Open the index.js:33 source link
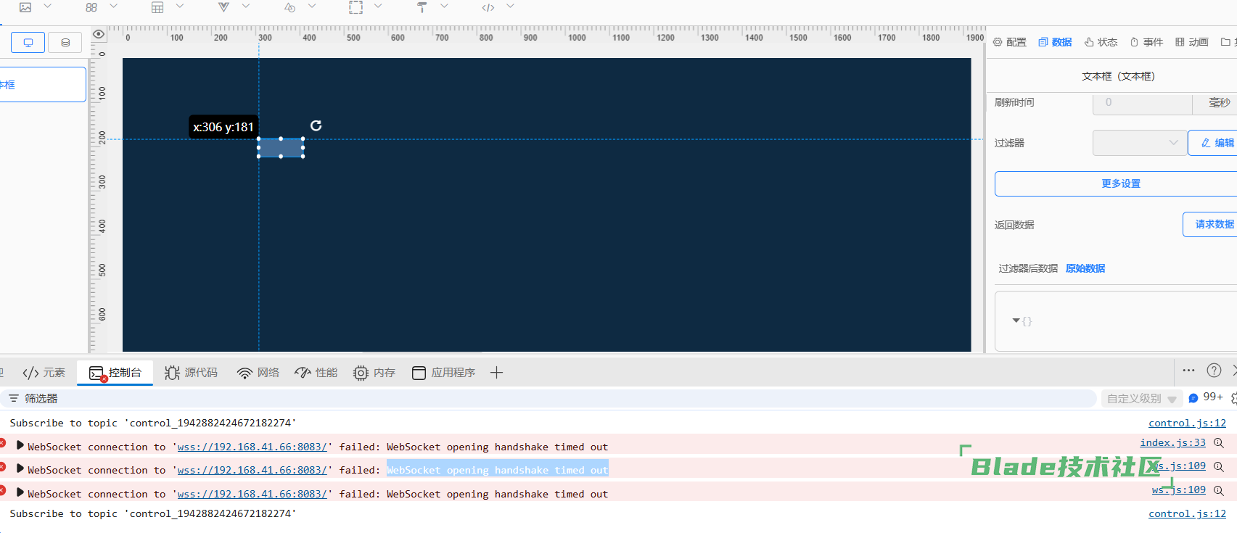The height and width of the screenshot is (533, 1237). (1172, 442)
